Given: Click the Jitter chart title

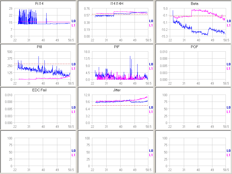Looking at the screenshot, I should click(117, 90).
